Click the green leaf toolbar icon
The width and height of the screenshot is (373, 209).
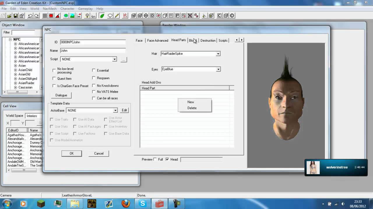102,16
